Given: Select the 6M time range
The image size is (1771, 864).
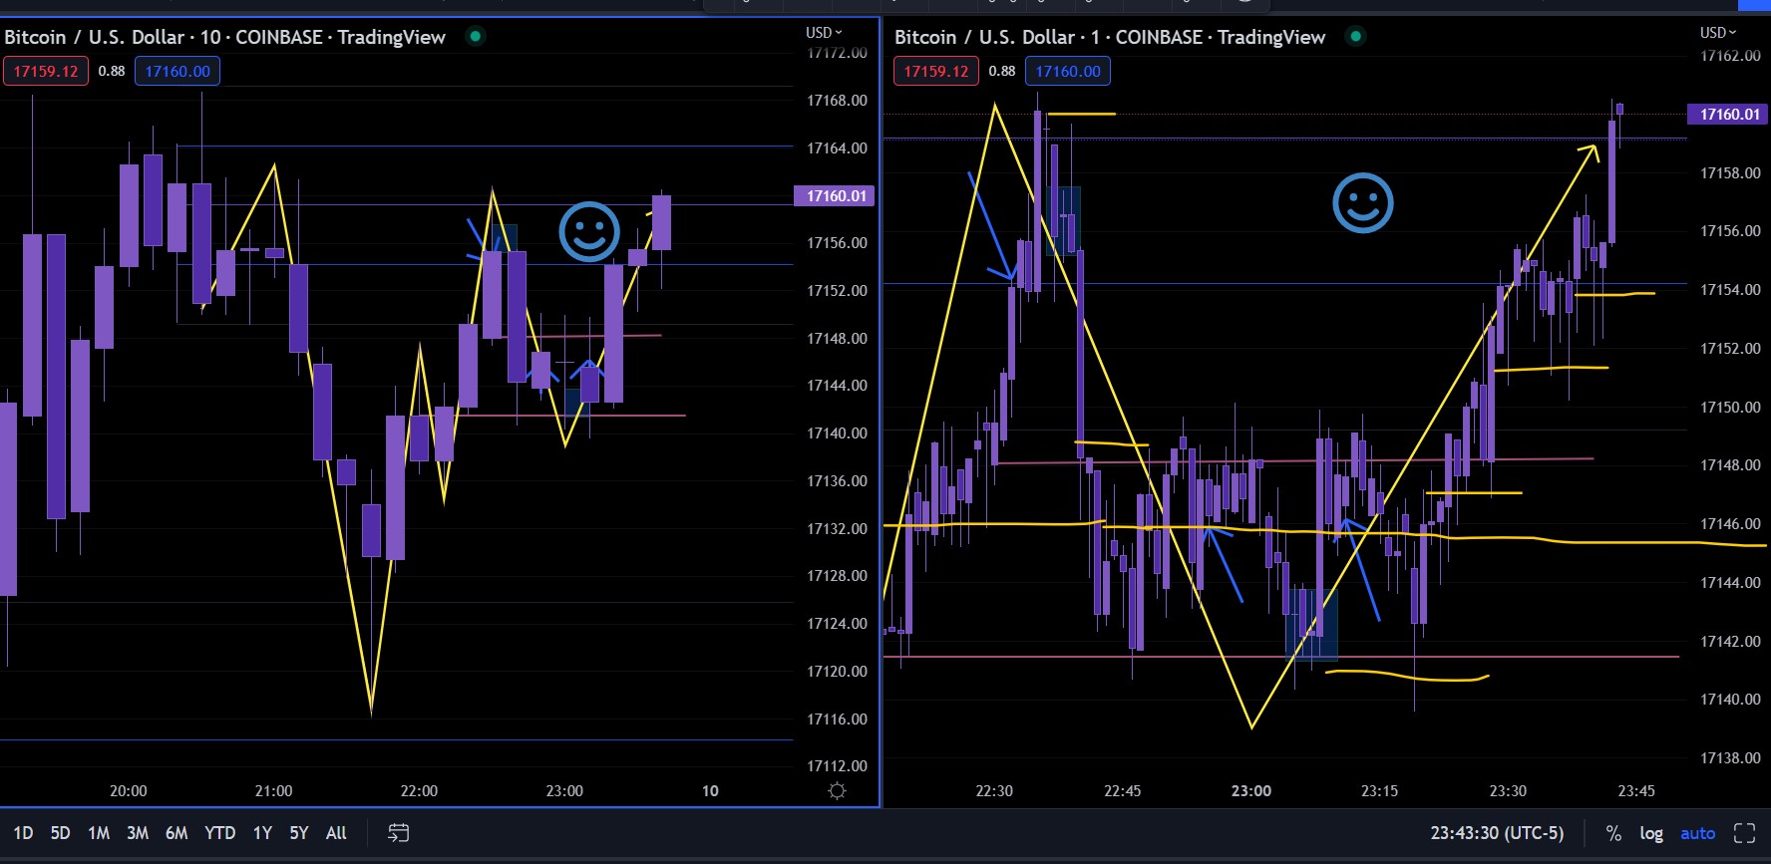Looking at the screenshot, I should (x=177, y=833).
